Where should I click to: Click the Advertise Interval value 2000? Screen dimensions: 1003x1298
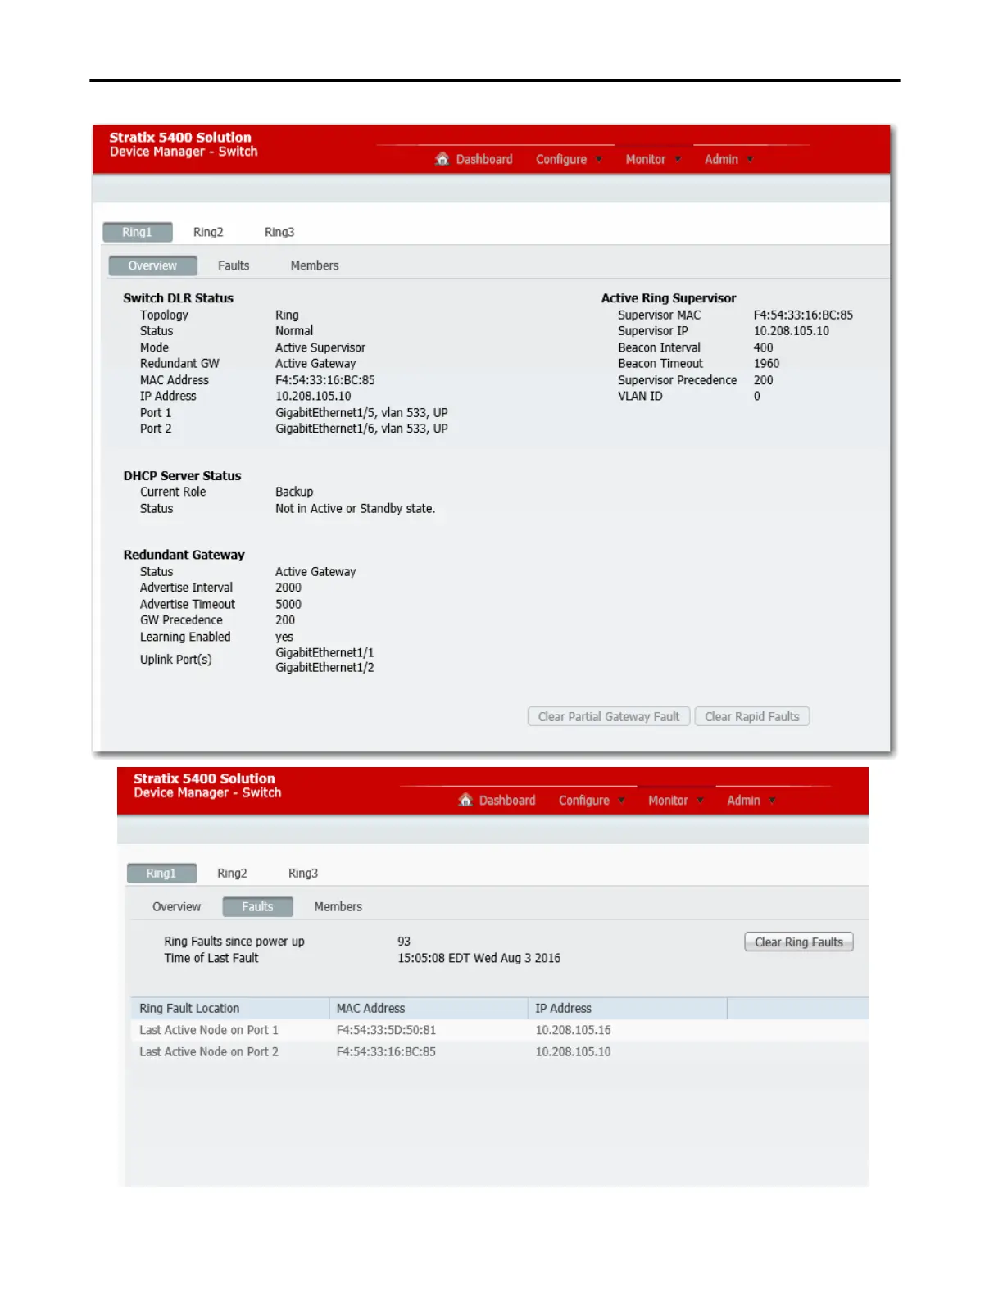(288, 588)
